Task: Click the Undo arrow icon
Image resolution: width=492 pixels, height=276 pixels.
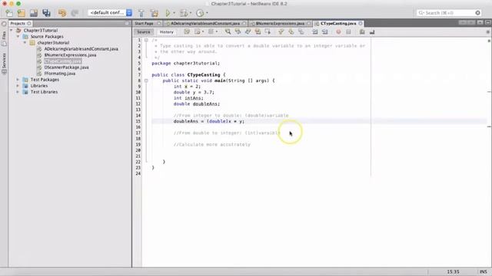Action: [x=62, y=13]
